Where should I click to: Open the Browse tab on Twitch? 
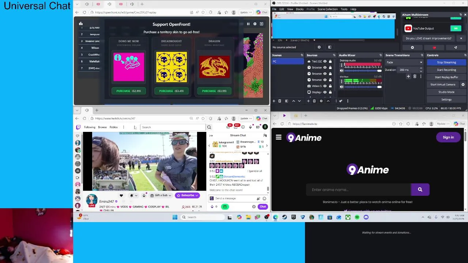click(x=102, y=127)
